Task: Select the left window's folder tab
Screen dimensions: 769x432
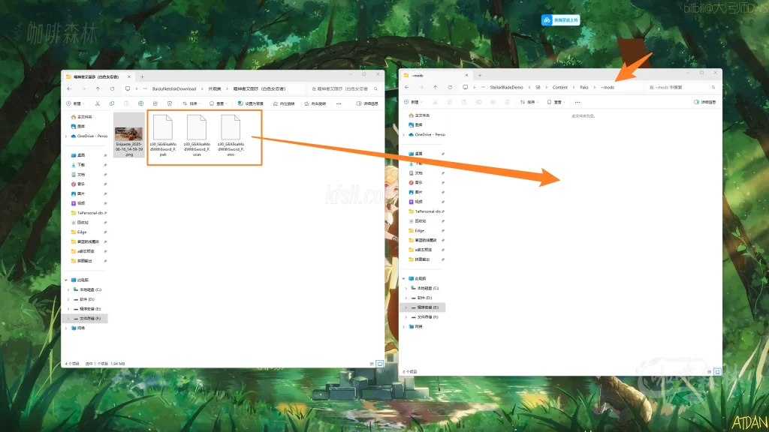Action: 97,77
